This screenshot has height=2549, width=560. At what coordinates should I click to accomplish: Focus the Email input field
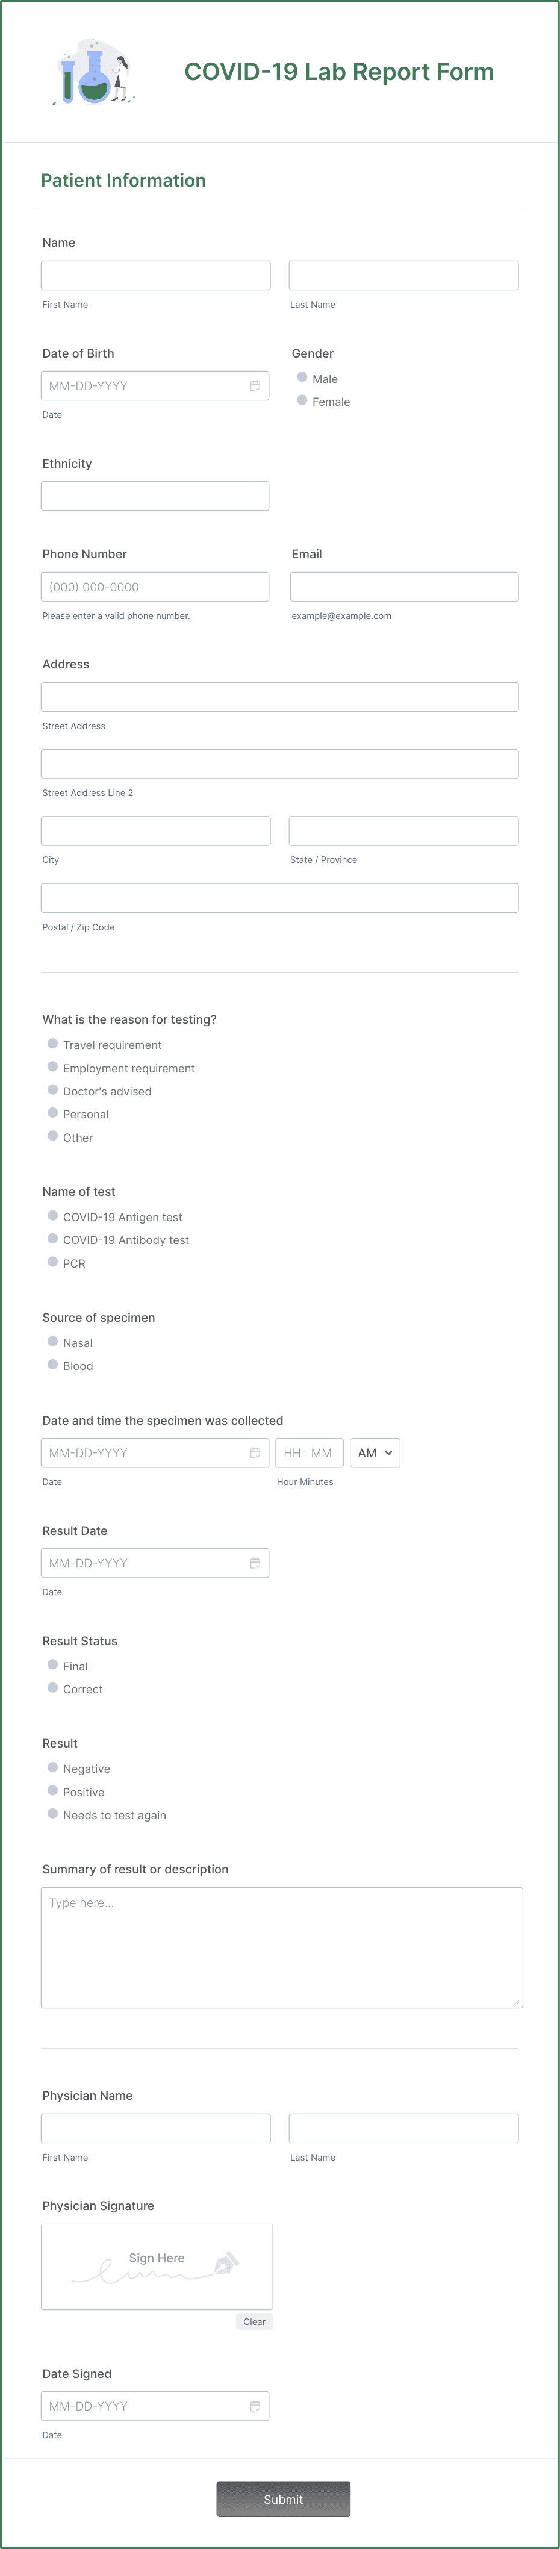pos(403,587)
